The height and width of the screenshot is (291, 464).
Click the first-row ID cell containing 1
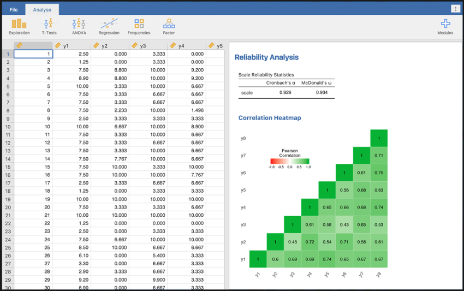tap(33, 54)
